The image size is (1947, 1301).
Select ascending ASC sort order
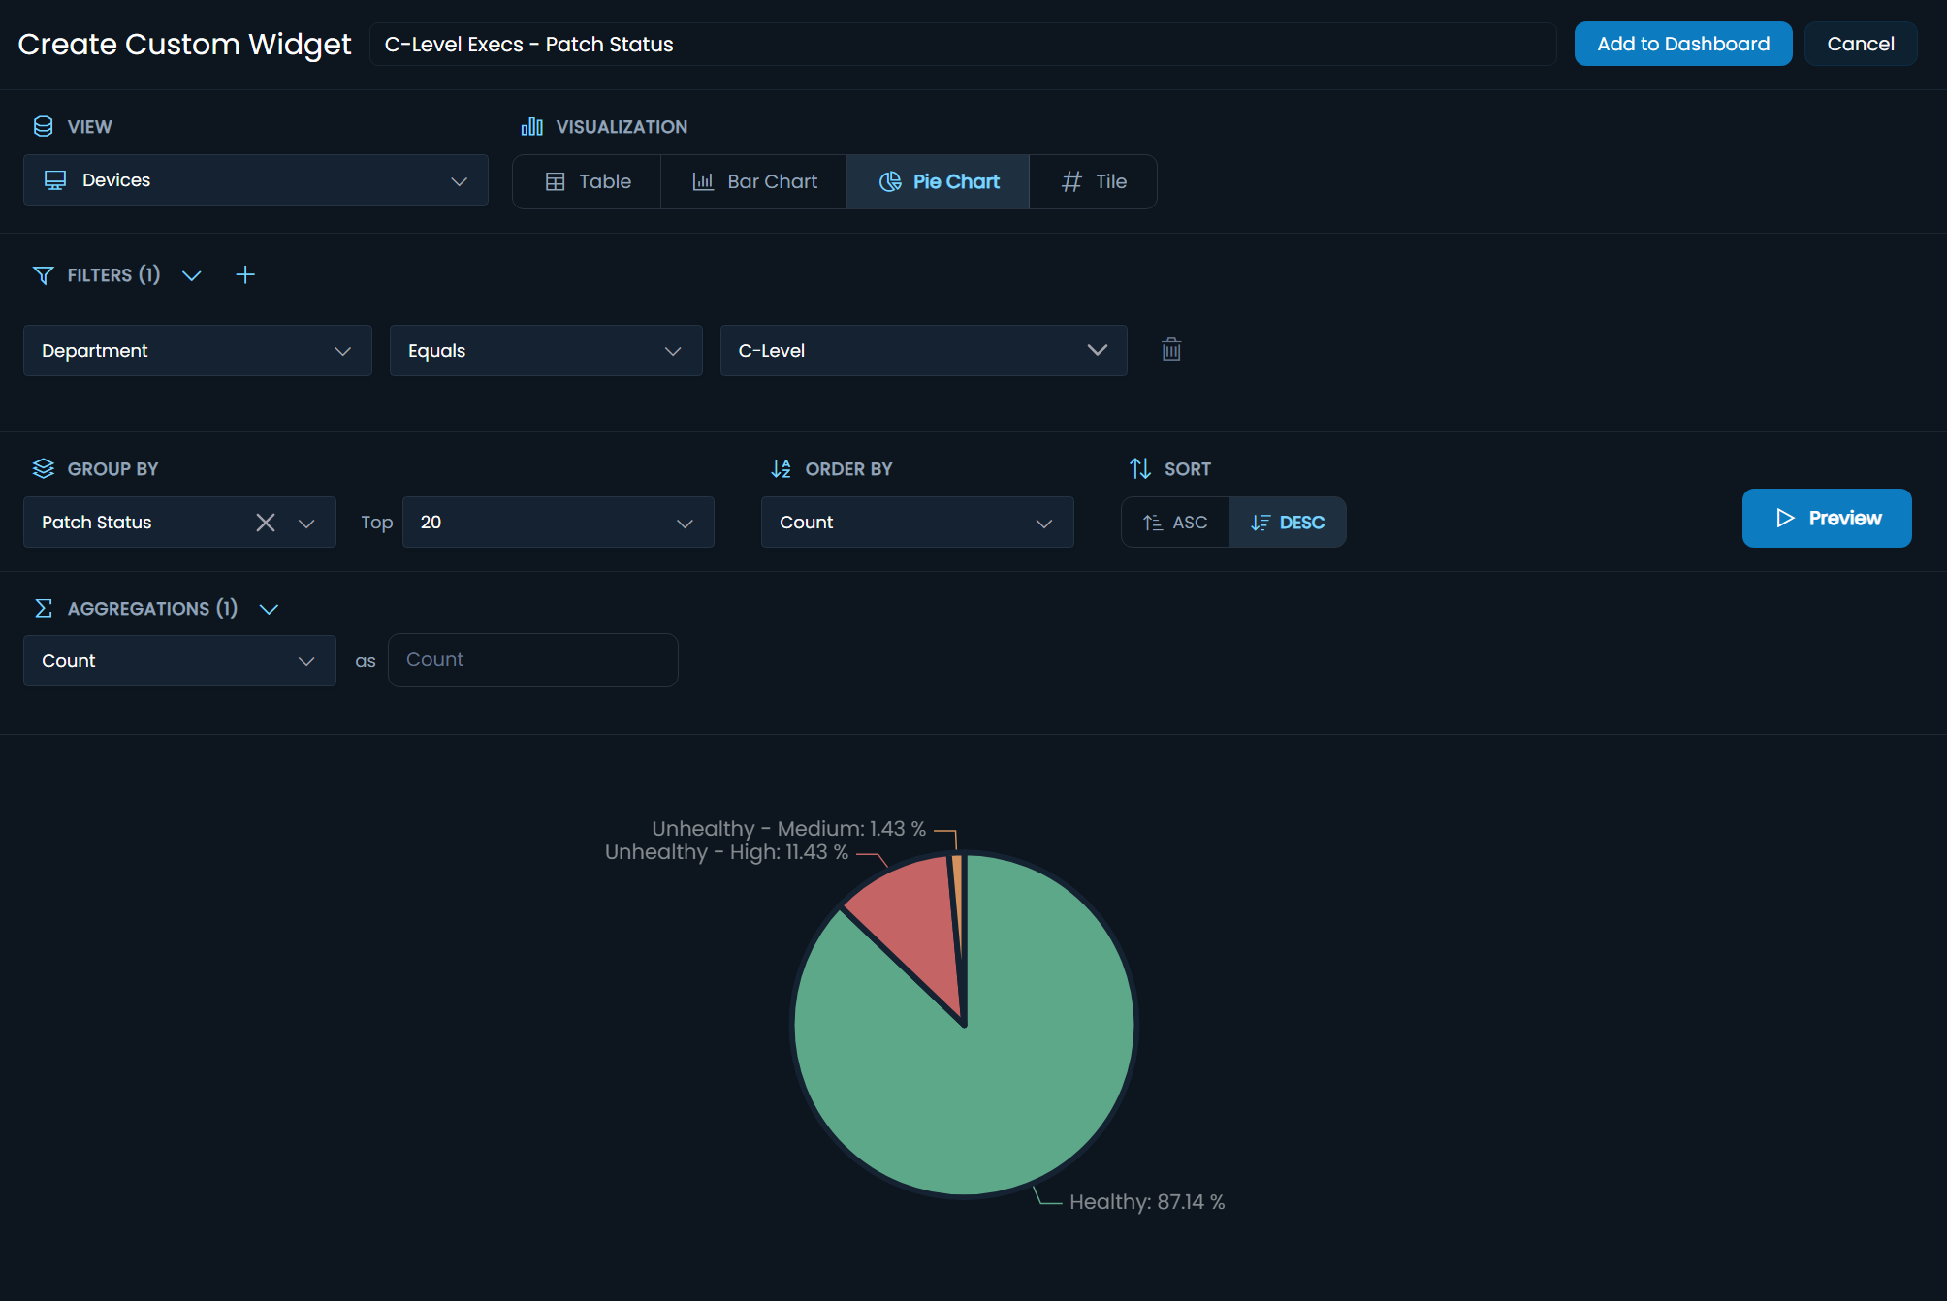click(x=1175, y=523)
